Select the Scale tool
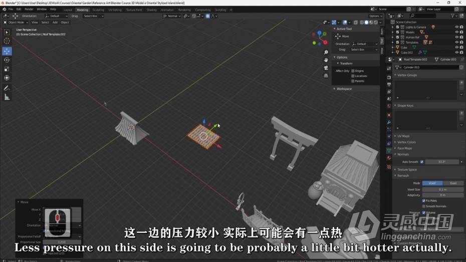This screenshot has height=262, width=466. (7, 69)
